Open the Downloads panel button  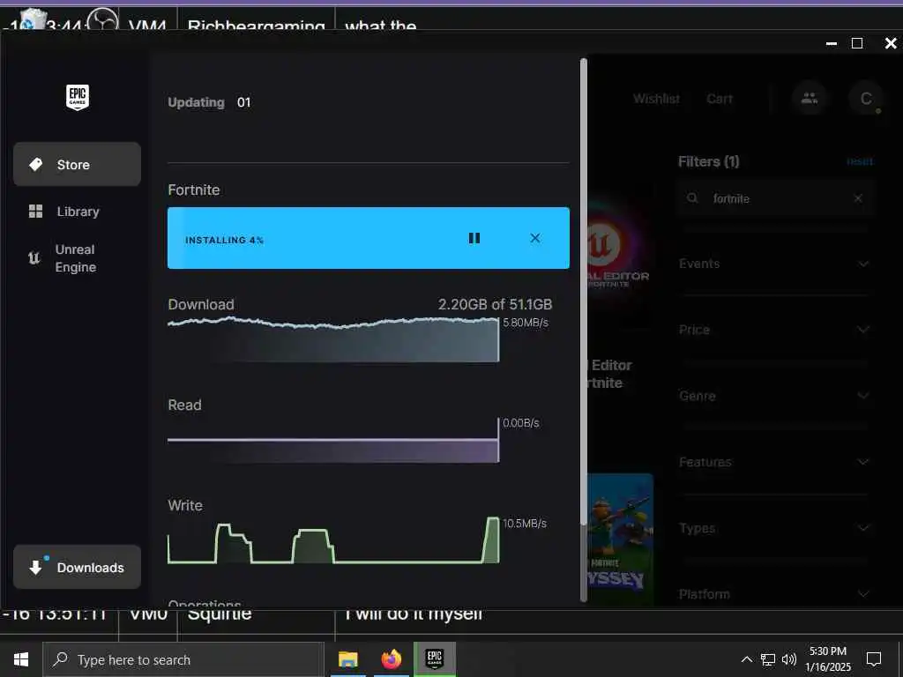(x=77, y=567)
